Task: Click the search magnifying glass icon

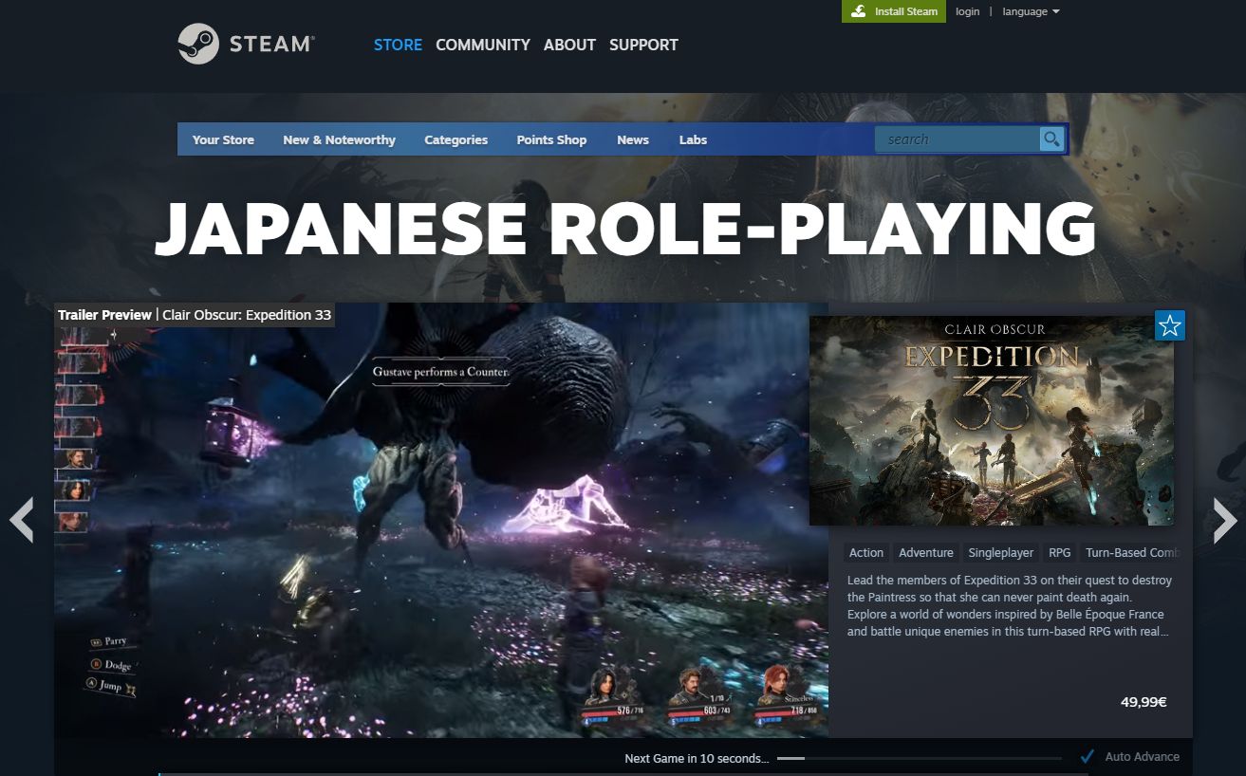Action: point(1051,139)
